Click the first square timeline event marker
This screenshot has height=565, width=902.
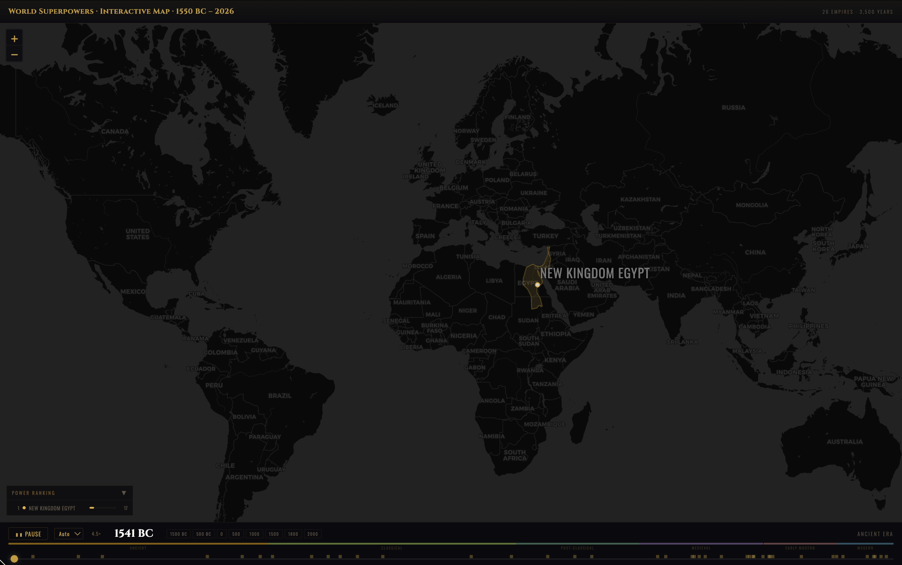[x=33, y=557]
